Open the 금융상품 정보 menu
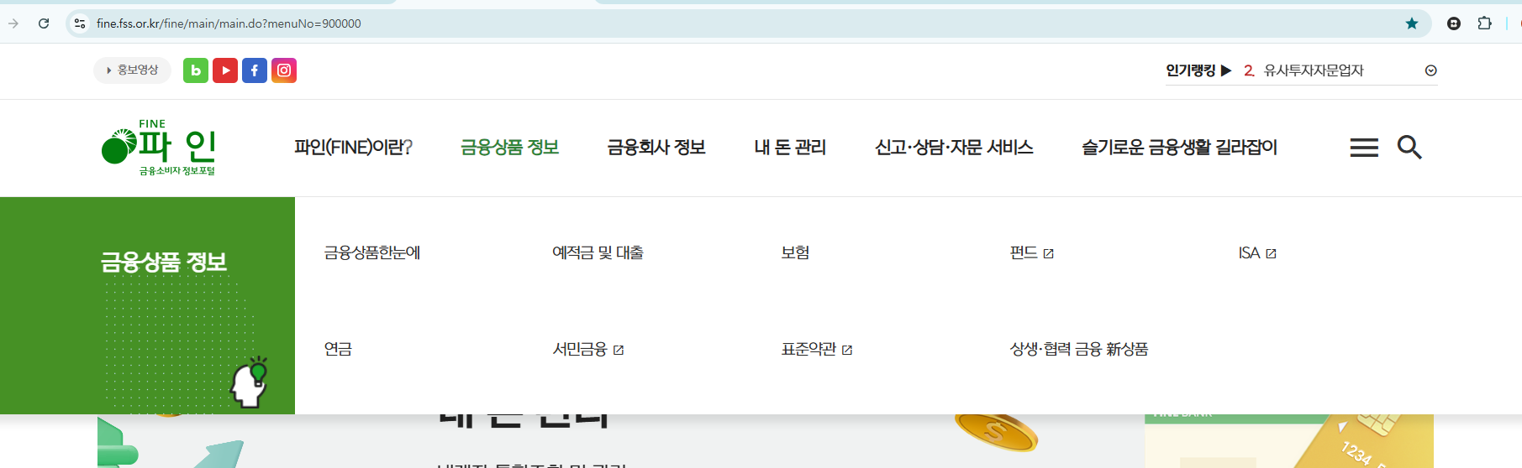The width and height of the screenshot is (1522, 468). coord(509,148)
